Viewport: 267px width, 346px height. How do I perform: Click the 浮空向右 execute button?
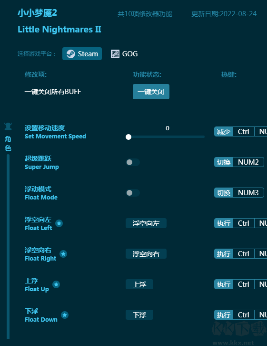146,254
